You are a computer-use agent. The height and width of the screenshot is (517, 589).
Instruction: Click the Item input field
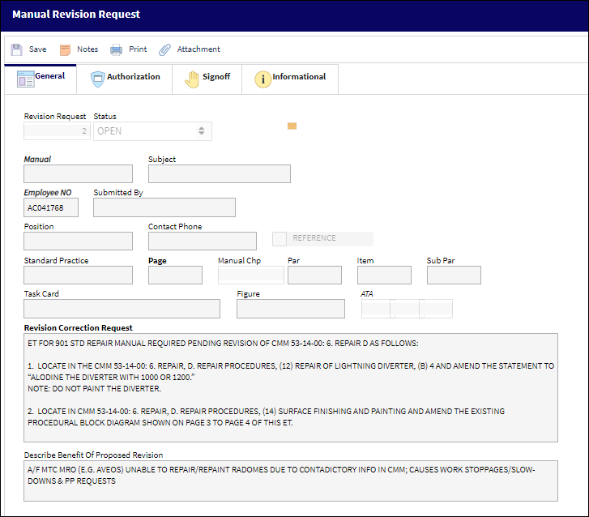pos(384,275)
